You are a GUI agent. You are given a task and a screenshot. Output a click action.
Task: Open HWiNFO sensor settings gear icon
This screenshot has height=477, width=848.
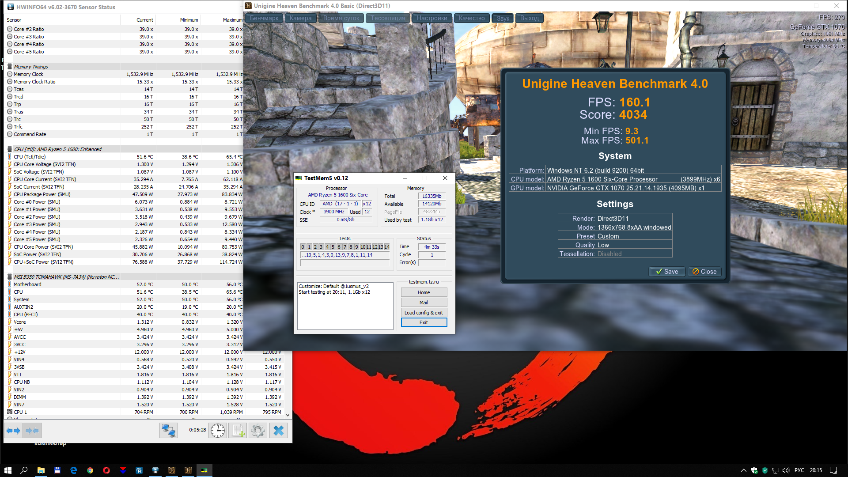click(258, 431)
